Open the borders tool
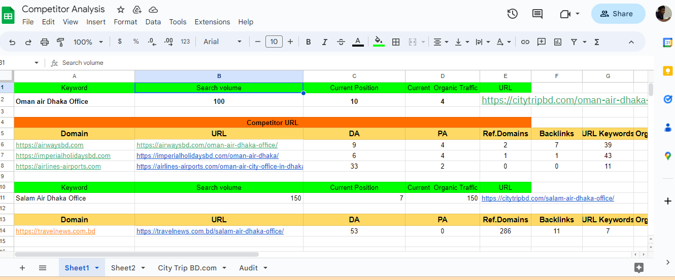Image resolution: width=675 pixels, height=280 pixels. coord(396,42)
